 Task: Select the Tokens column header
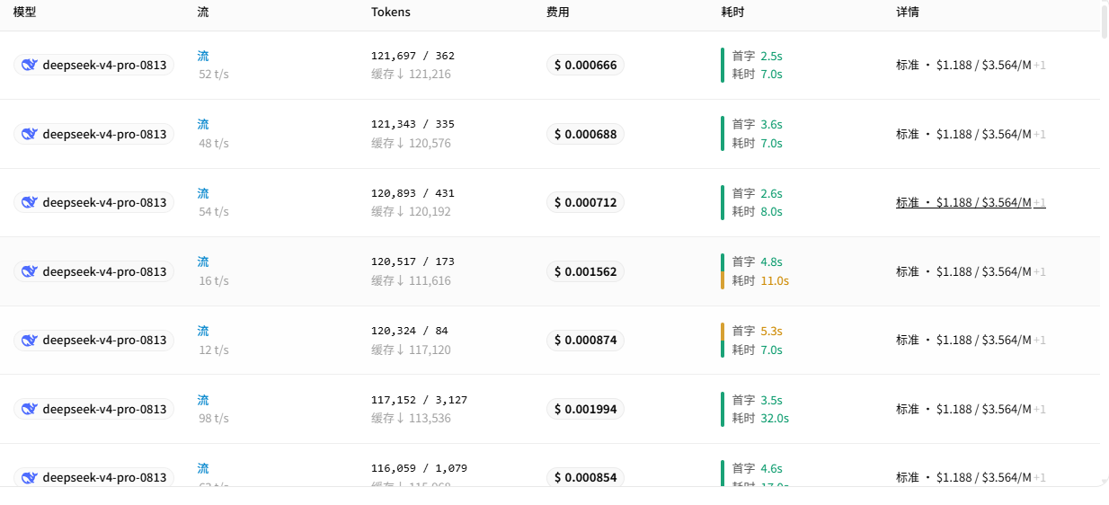(391, 13)
